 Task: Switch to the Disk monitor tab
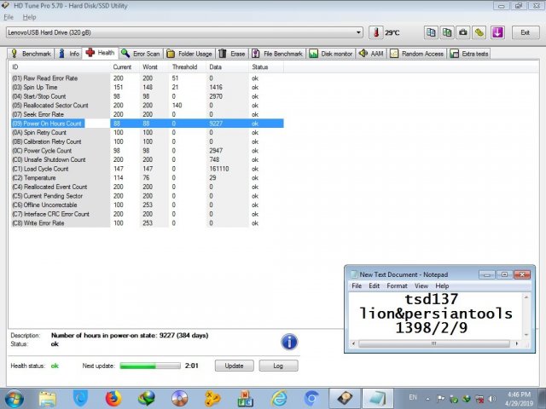[x=331, y=53]
